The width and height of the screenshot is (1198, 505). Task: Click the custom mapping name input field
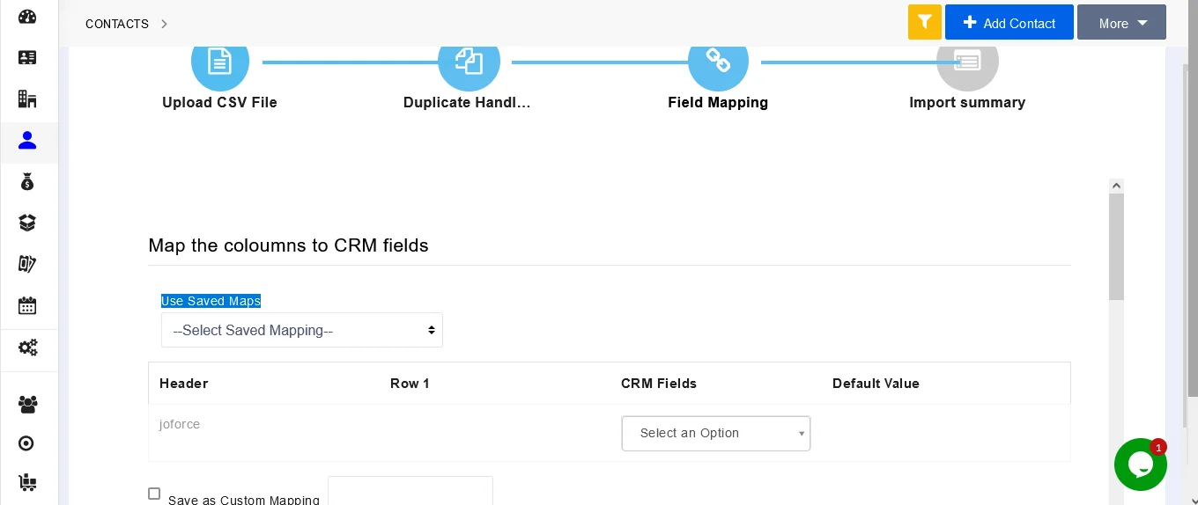pyautogui.click(x=410, y=493)
